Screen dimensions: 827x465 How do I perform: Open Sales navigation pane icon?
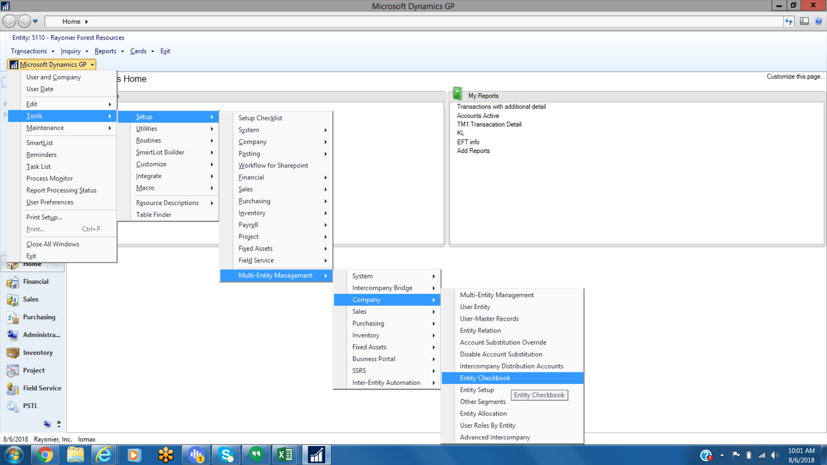(12, 300)
